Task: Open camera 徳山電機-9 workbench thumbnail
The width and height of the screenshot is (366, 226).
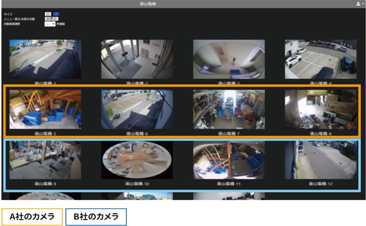Action: tap(45, 160)
